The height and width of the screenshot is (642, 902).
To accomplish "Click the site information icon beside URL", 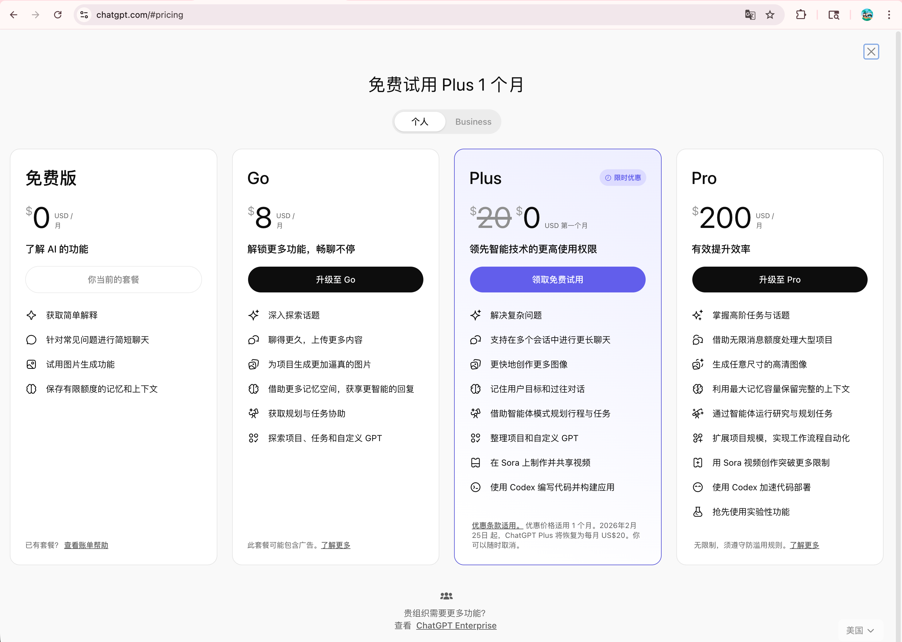I will 84,15.
